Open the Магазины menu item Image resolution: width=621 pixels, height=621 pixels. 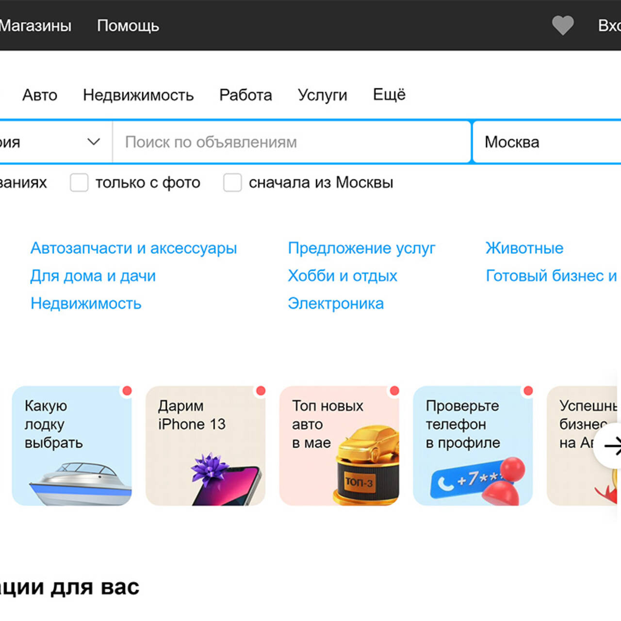pos(35,25)
